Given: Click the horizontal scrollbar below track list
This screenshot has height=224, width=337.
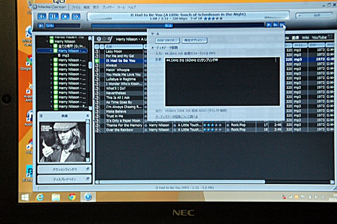Looking at the screenshot, I should (182, 182).
